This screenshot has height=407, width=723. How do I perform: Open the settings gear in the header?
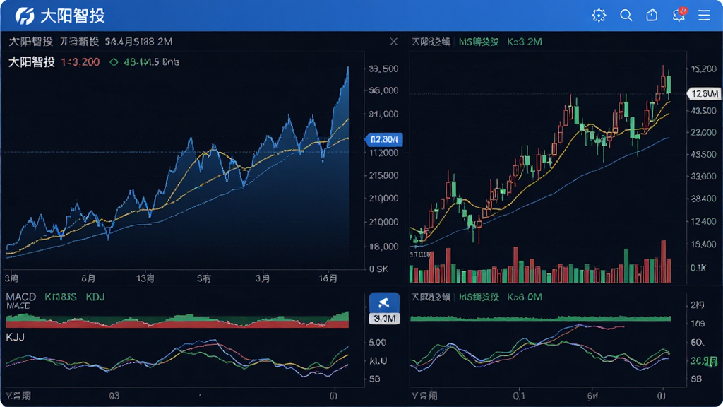pos(599,16)
